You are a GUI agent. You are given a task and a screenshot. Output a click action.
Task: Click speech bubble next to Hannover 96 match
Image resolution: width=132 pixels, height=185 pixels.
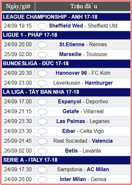(42, 73)
